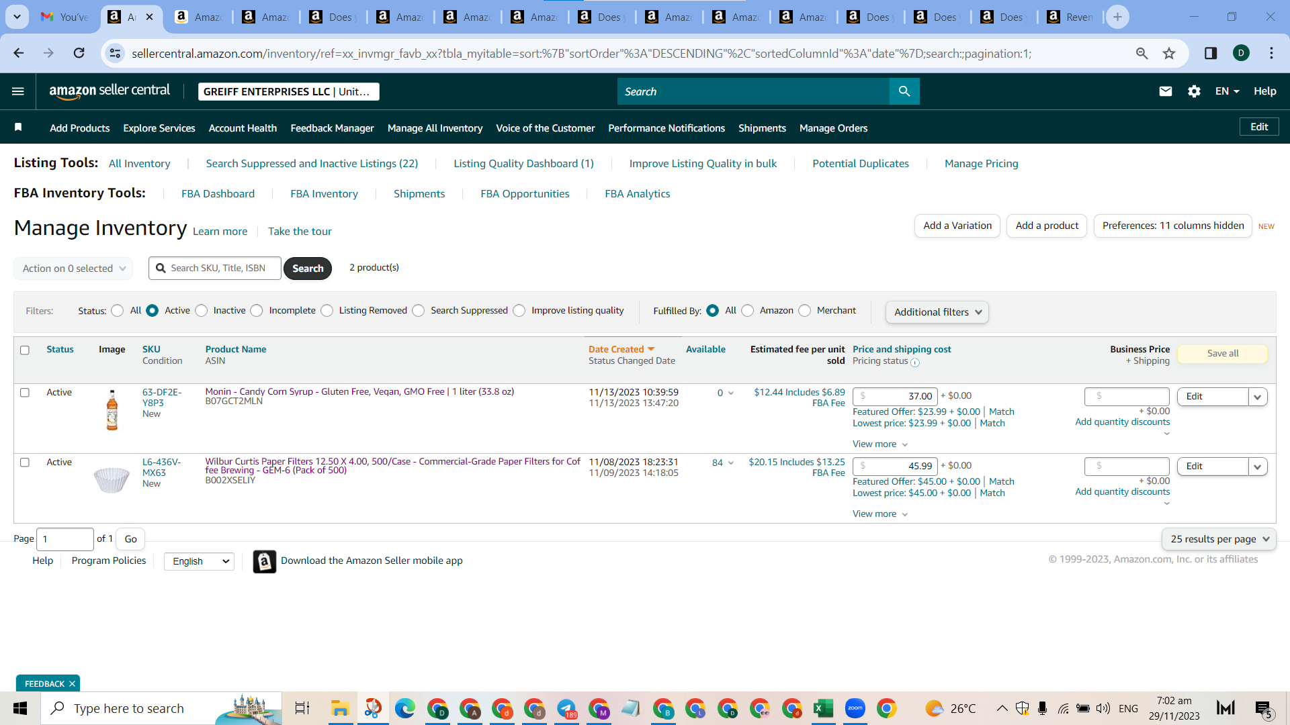Click the price field showing 45.99
1290x725 pixels.
896,467
